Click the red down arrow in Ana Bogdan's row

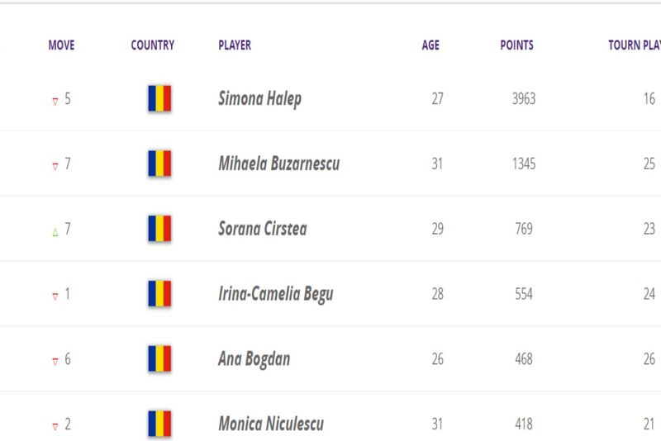(55, 361)
